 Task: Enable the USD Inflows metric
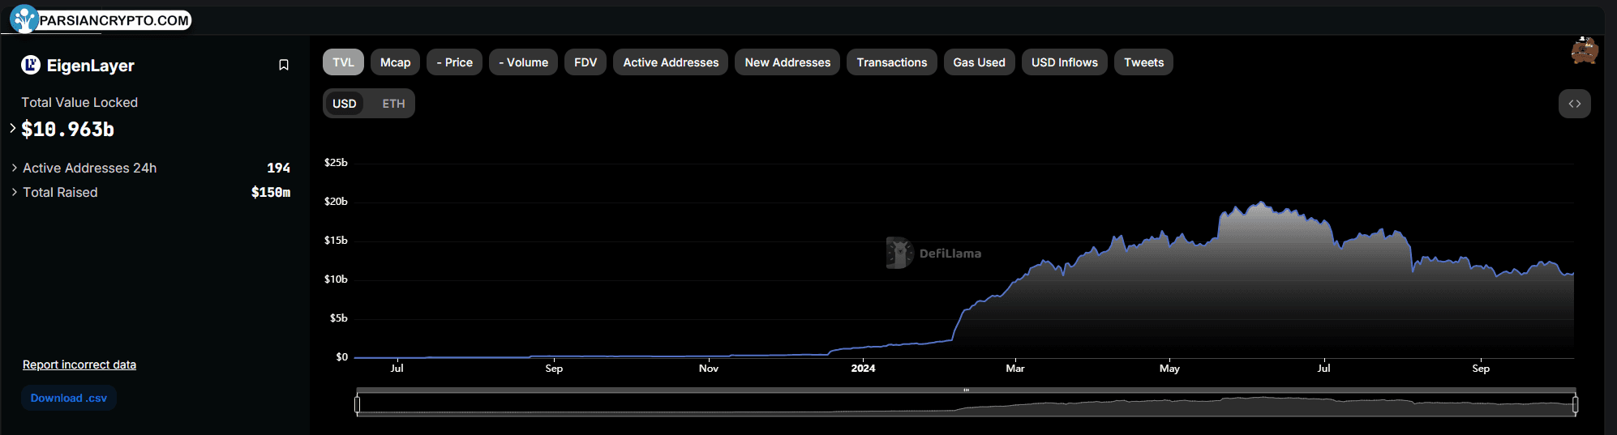pyautogui.click(x=1065, y=62)
